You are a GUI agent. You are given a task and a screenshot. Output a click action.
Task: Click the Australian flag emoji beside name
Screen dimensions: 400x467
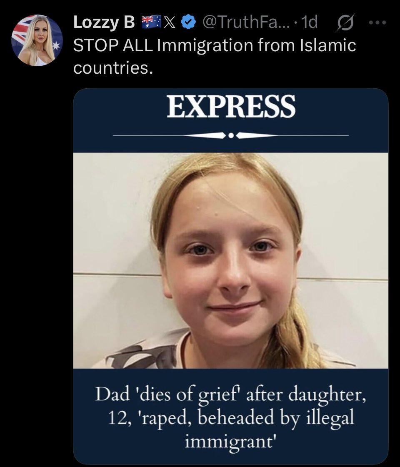pyautogui.click(x=151, y=22)
